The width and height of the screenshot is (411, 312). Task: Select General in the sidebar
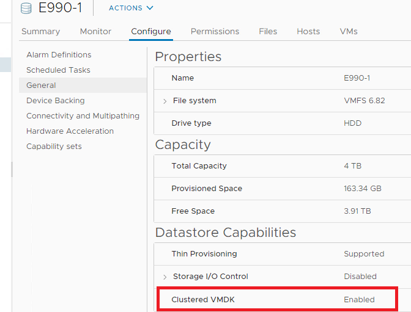(83, 85)
